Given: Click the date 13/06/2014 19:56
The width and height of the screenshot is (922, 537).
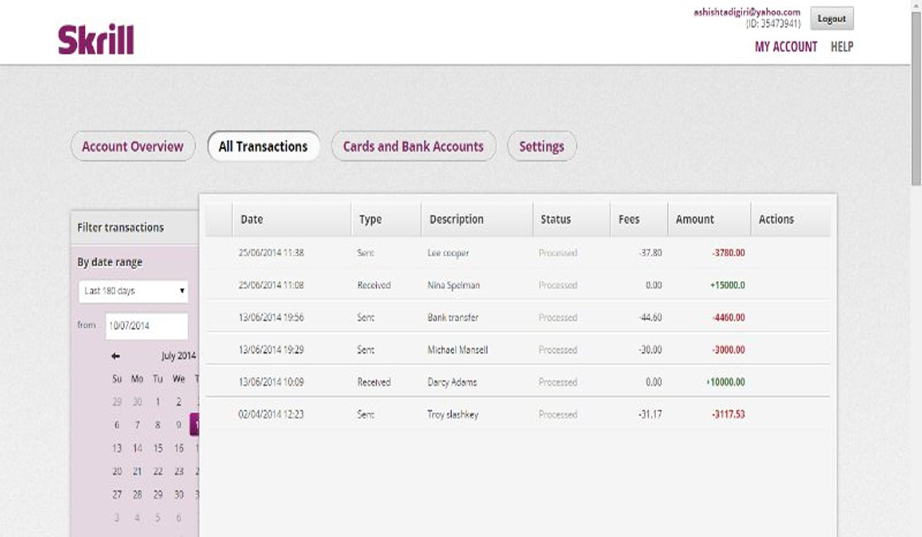Looking at the screenshot, I should (x=271, y=318).
